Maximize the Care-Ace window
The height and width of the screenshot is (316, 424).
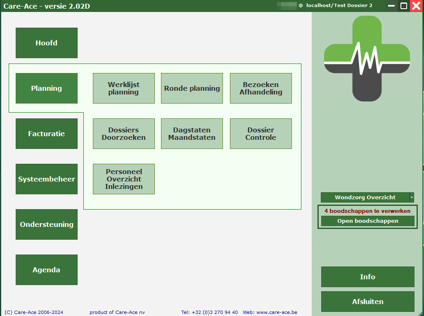click(404, 6)
